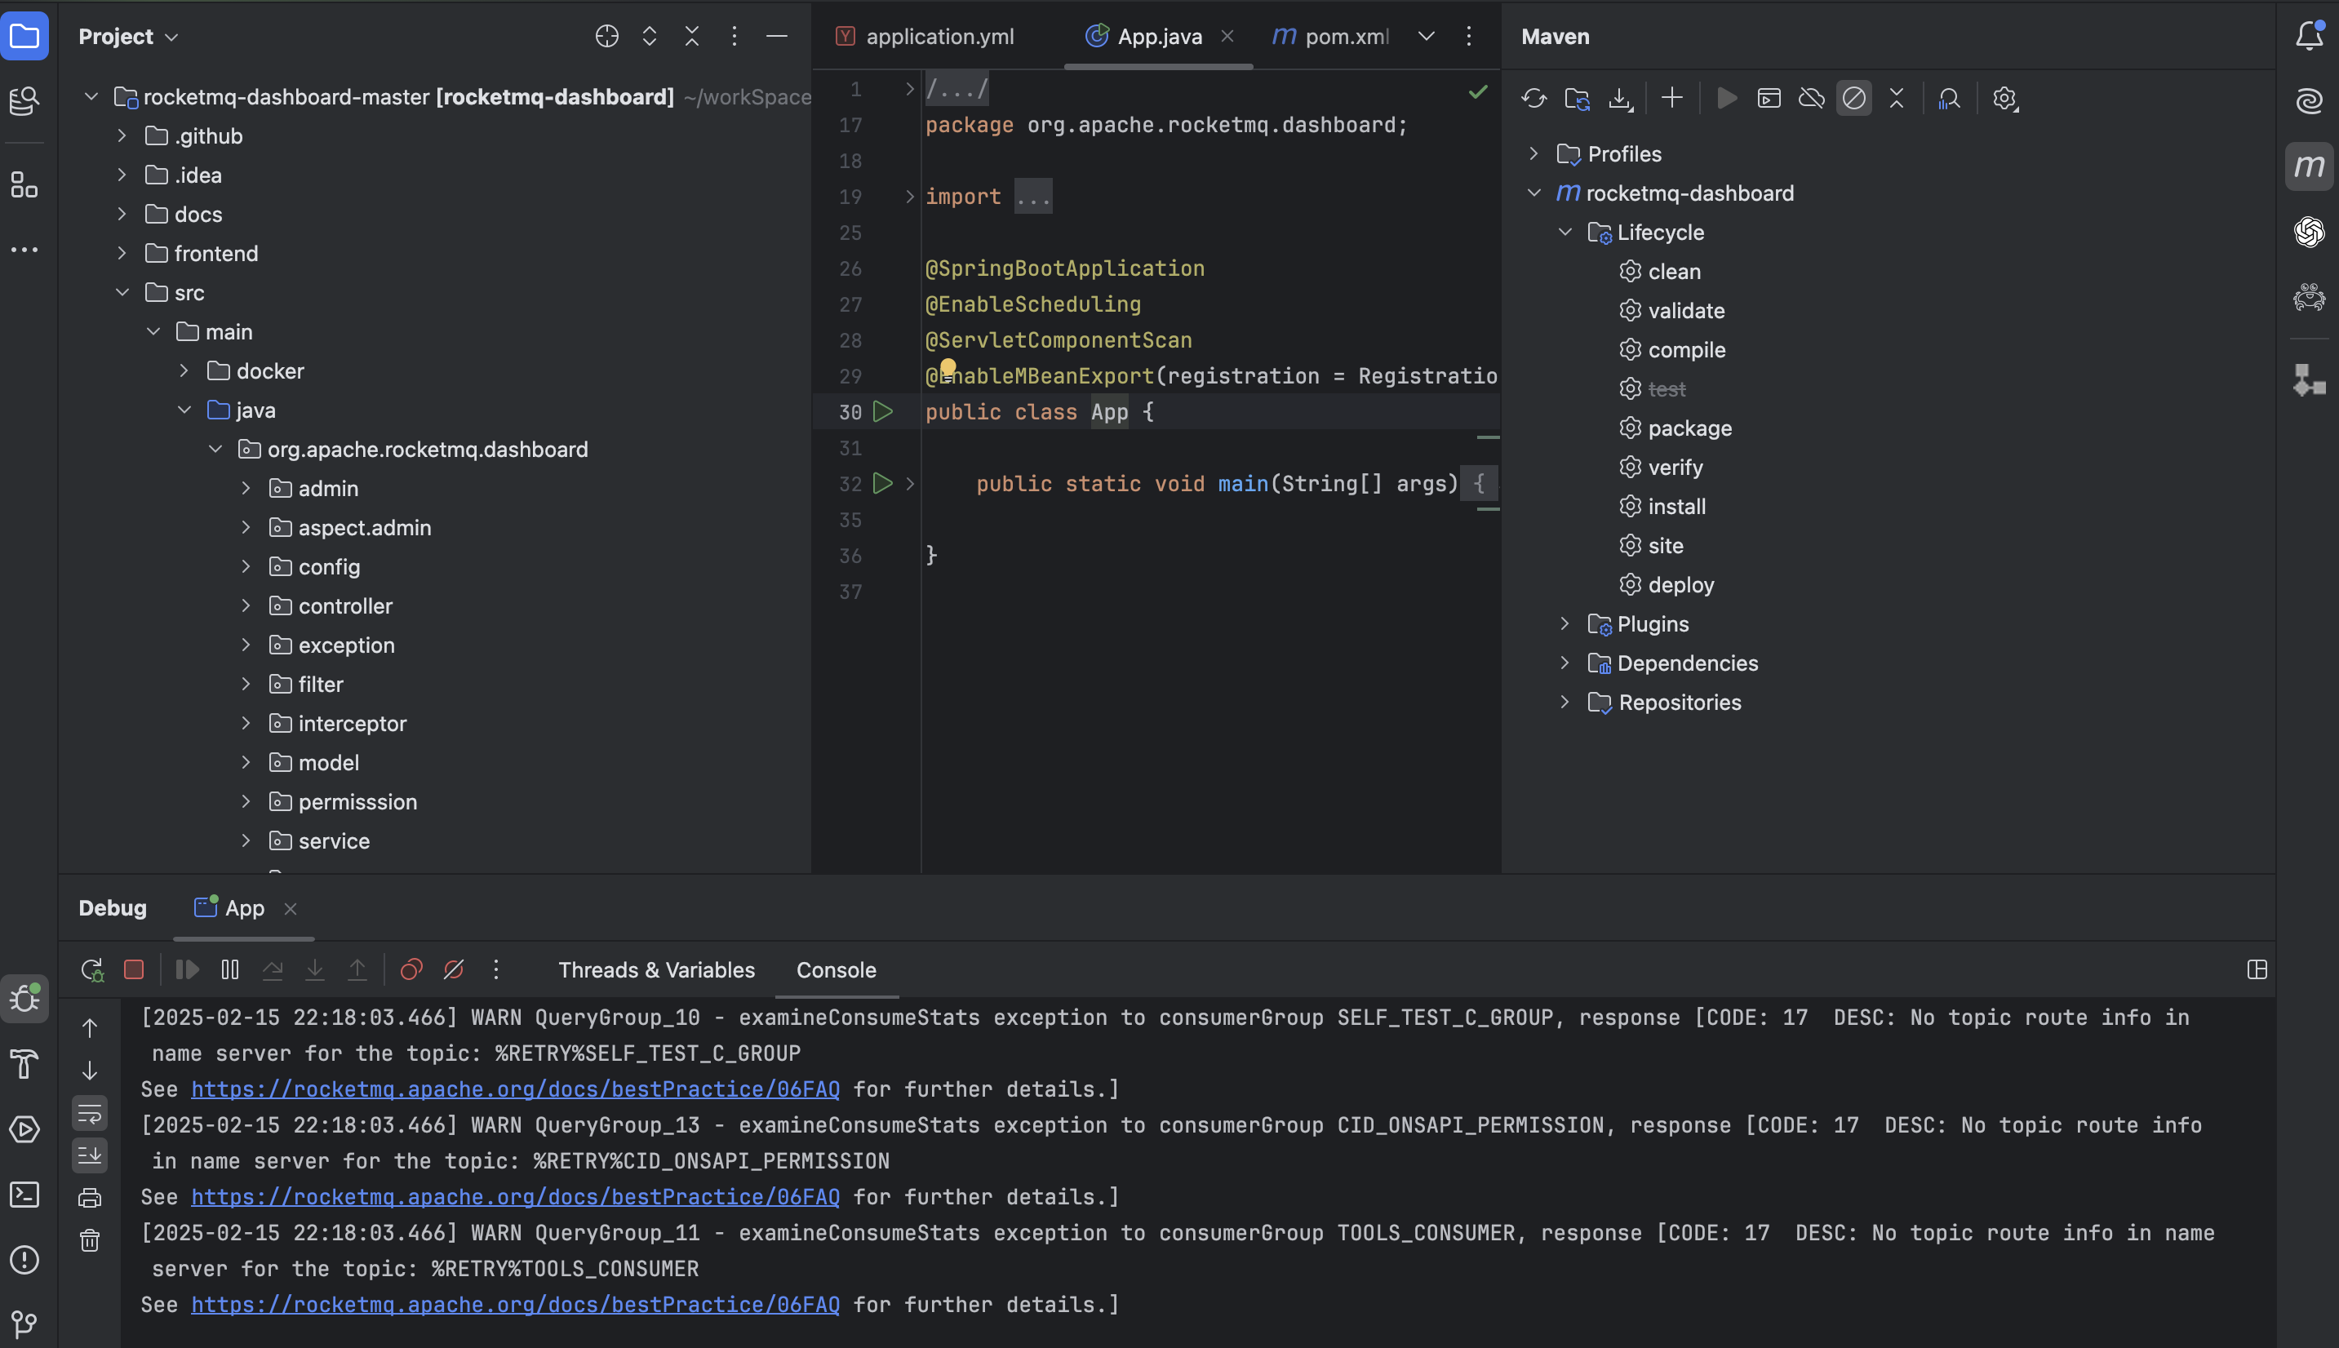
Task: Toggle Maven offline mode
Action: click(1811, 98)
